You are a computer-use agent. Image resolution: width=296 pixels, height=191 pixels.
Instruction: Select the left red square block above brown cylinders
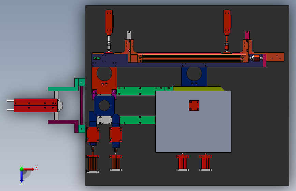93,135
